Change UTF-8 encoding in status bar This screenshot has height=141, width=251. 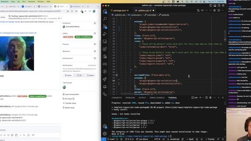pyautogui.click(x=157, y=139)
